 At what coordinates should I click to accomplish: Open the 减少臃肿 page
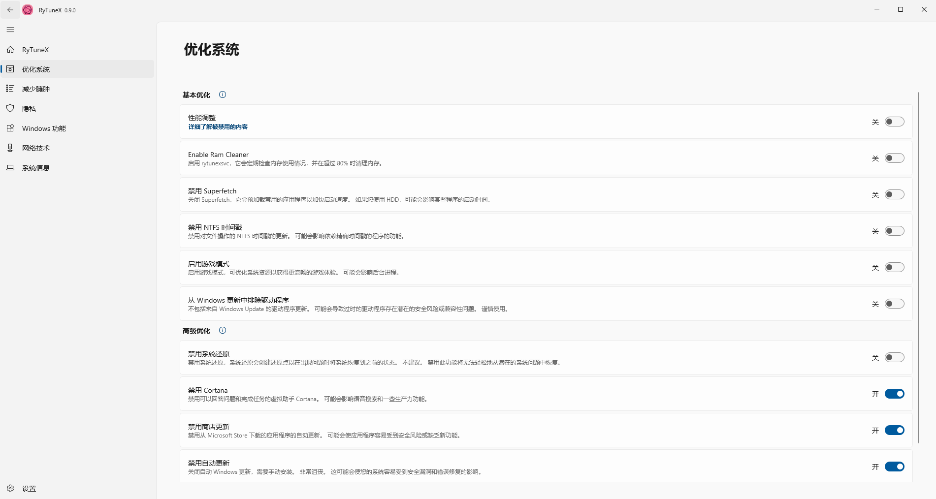tap(78, 89)
